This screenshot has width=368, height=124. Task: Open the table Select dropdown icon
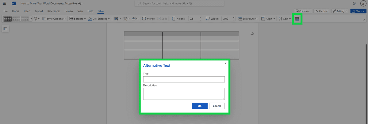[x=117, y=19]
